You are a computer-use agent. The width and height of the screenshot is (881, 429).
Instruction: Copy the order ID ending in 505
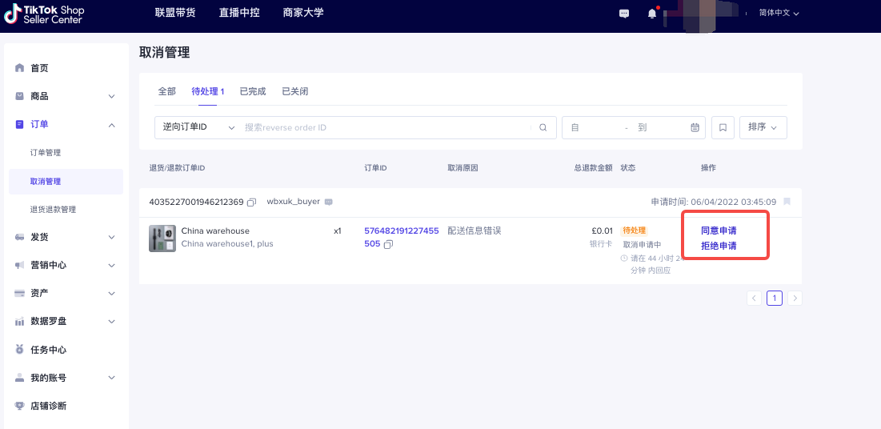(x=387, y=245)
